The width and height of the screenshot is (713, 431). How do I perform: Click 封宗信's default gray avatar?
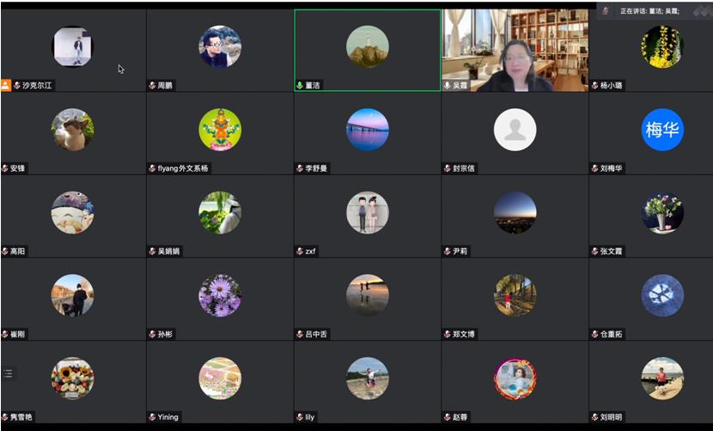pyautogui.click(x=515, y=130)
